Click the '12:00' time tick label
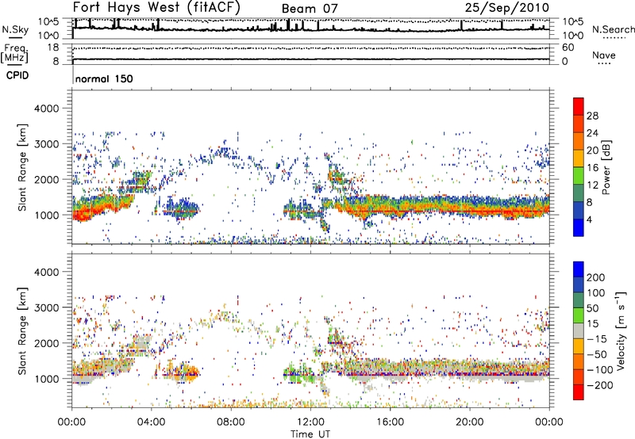 point(310,422)
